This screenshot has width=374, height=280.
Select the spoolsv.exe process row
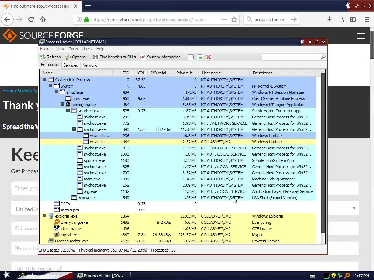(178, 160)
